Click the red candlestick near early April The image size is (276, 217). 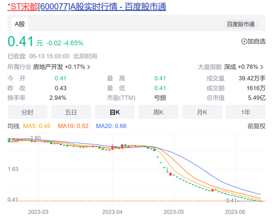coord(112,147)
